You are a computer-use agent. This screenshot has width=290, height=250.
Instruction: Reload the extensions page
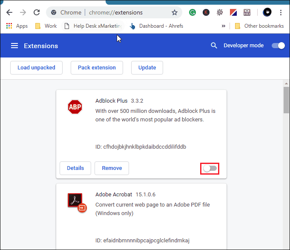tap(37, 12)
